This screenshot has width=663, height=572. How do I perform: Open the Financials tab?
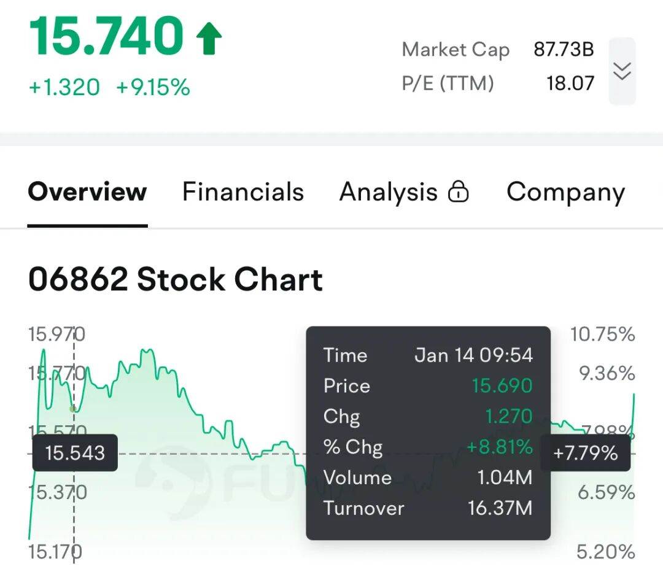pos(243,192)
